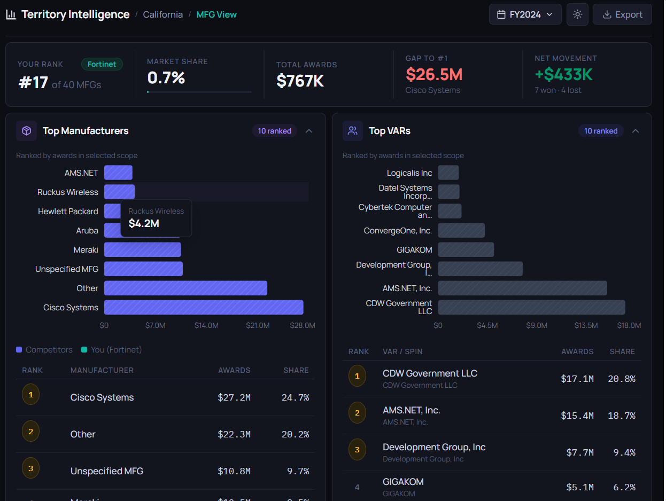Toggle the You (Fortinet) legend swatch

point(84,350)
